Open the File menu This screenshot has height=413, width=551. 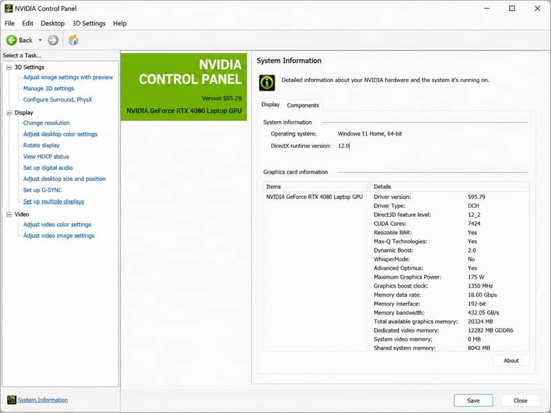[x=10, y=23]
